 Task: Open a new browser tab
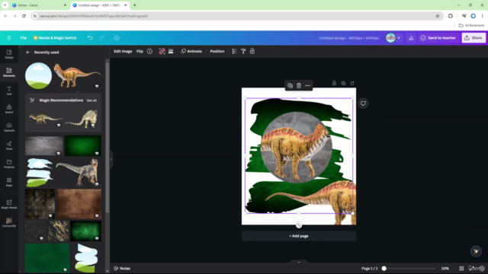tap(135, 5)
